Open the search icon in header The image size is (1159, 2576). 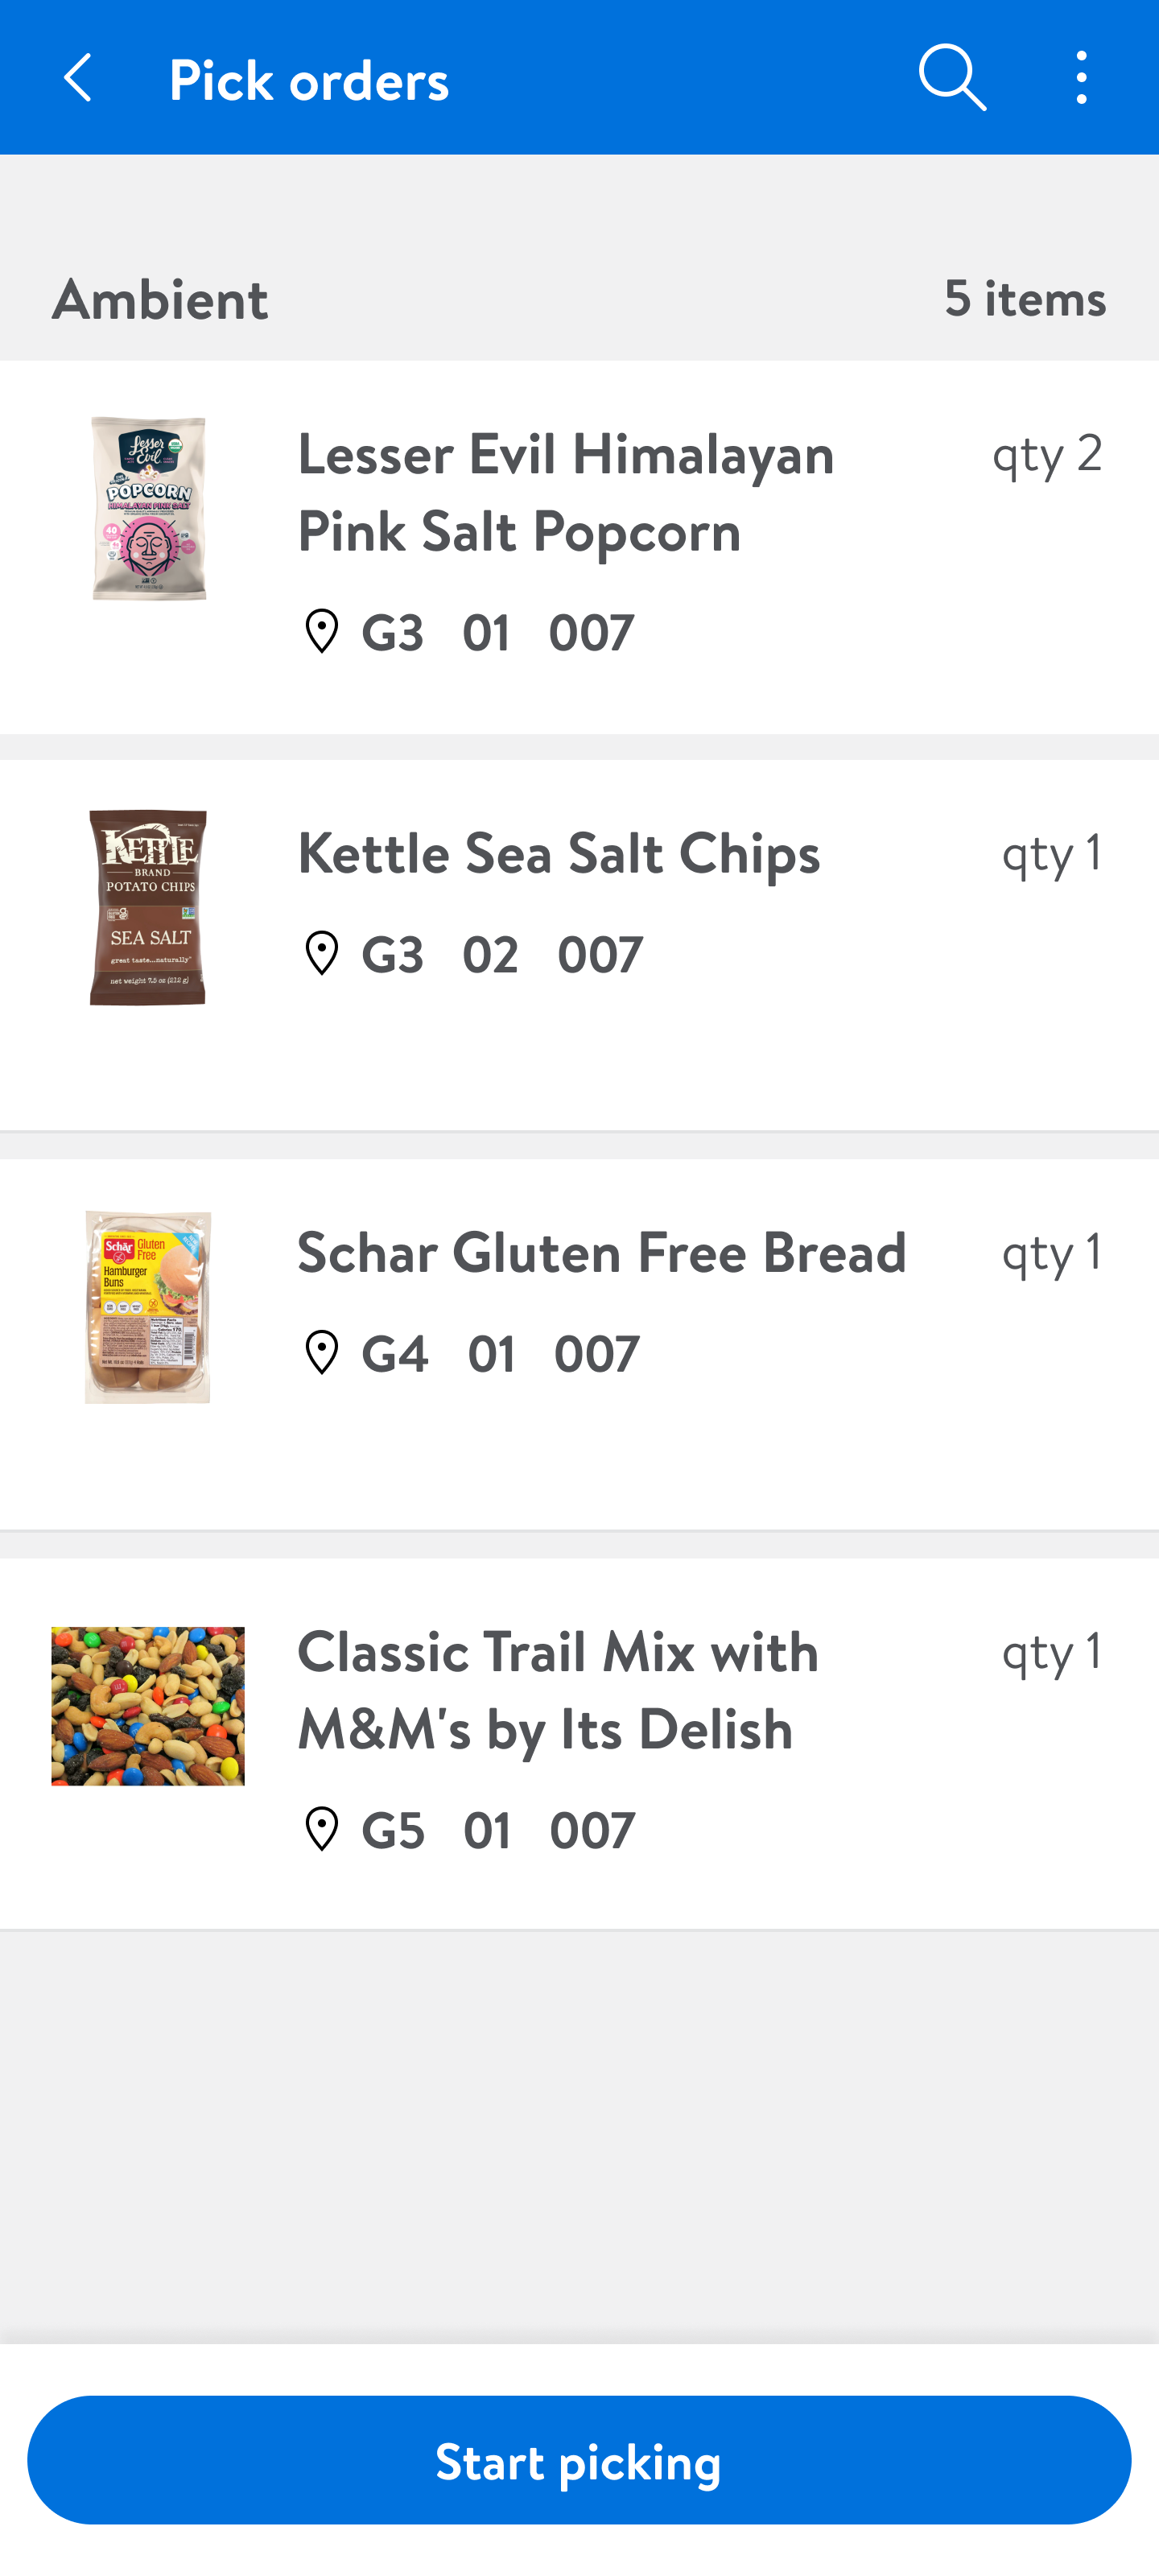[952, 78]
